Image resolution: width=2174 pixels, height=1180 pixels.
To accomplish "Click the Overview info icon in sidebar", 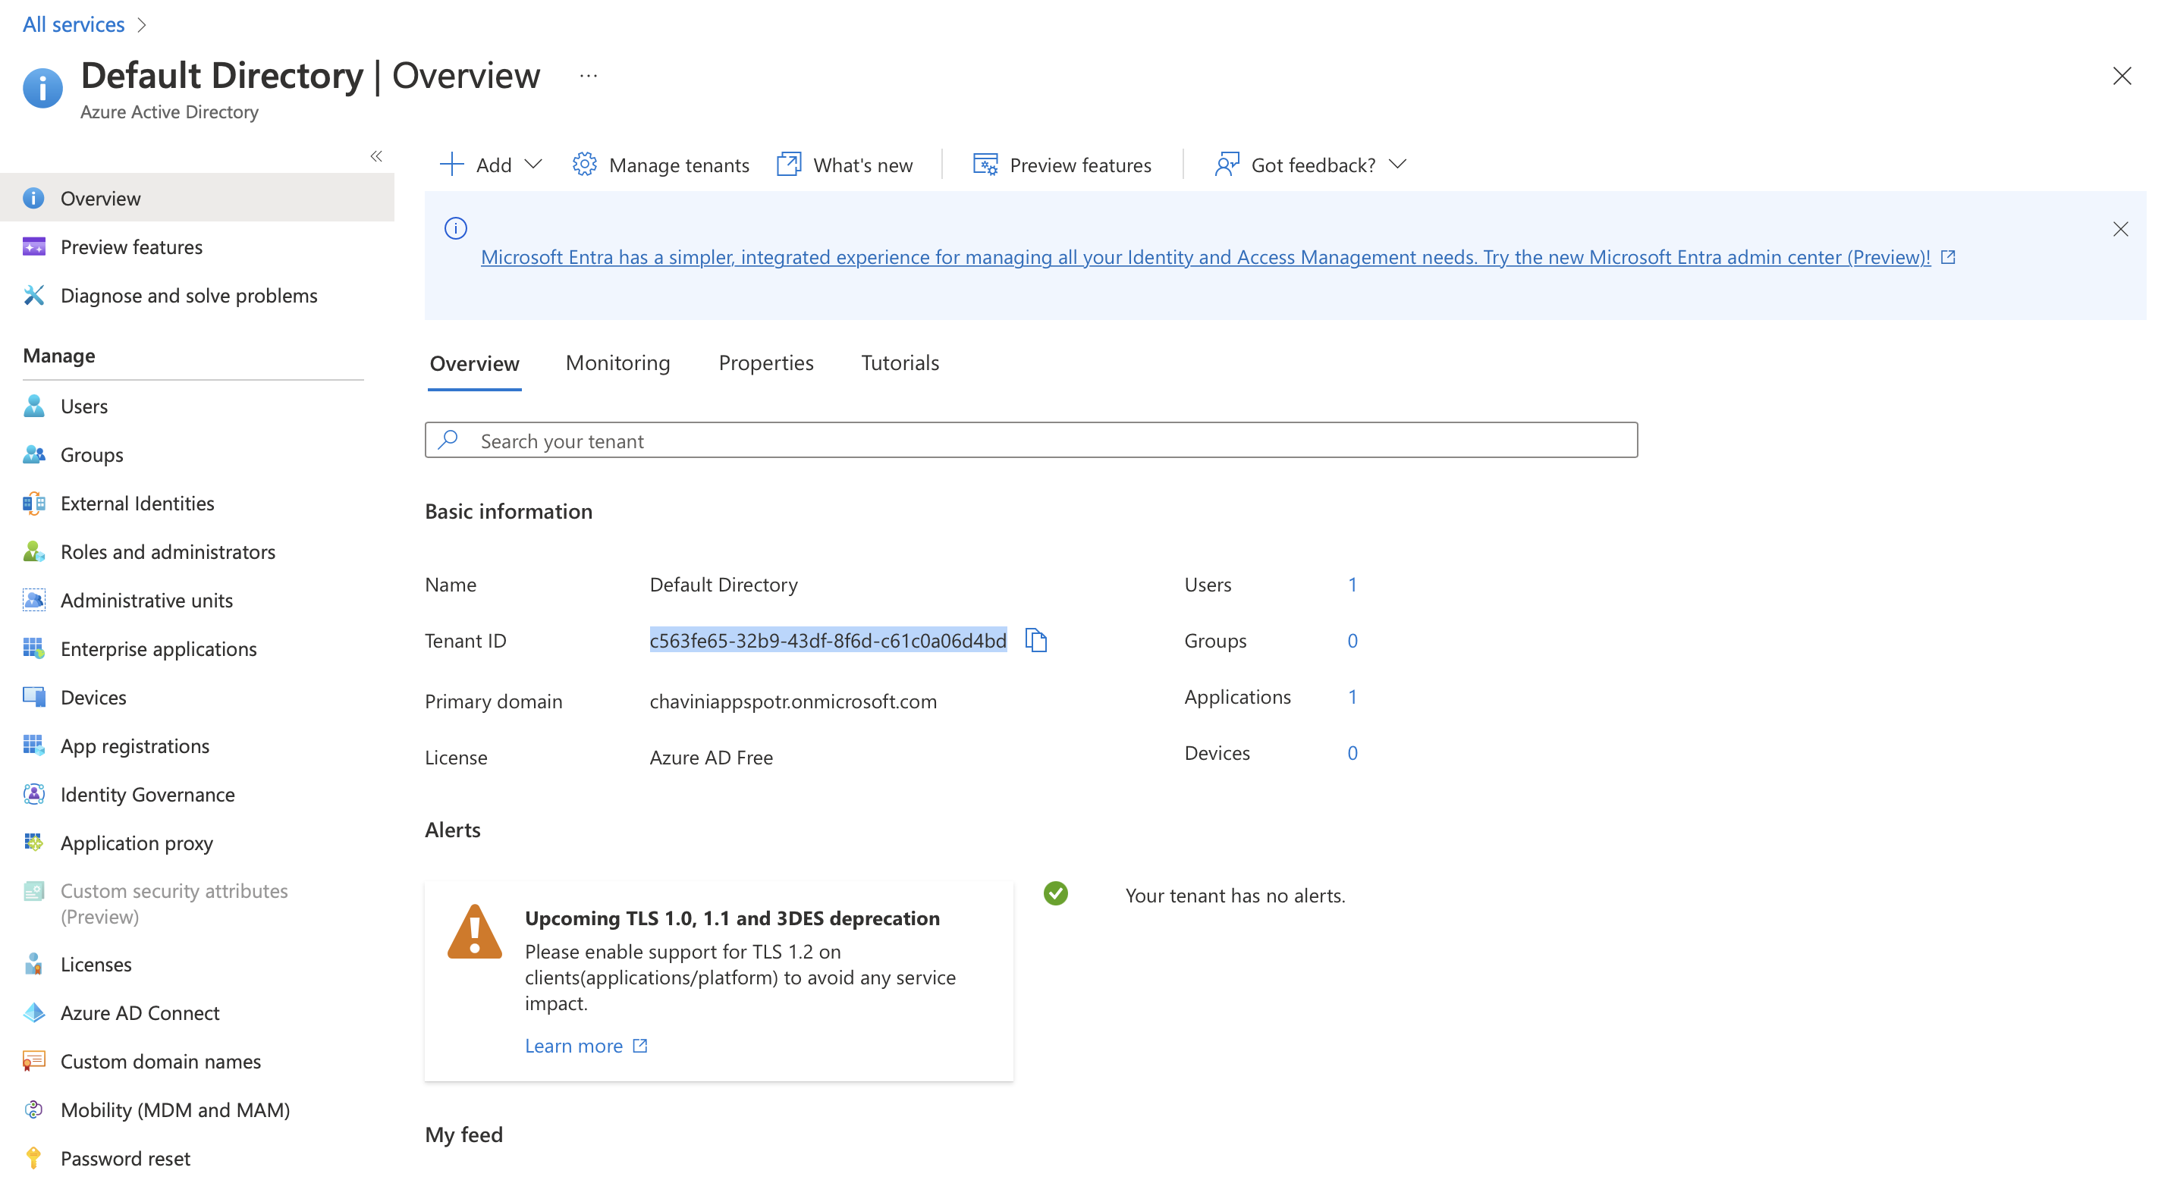I will tap(33, 198).
